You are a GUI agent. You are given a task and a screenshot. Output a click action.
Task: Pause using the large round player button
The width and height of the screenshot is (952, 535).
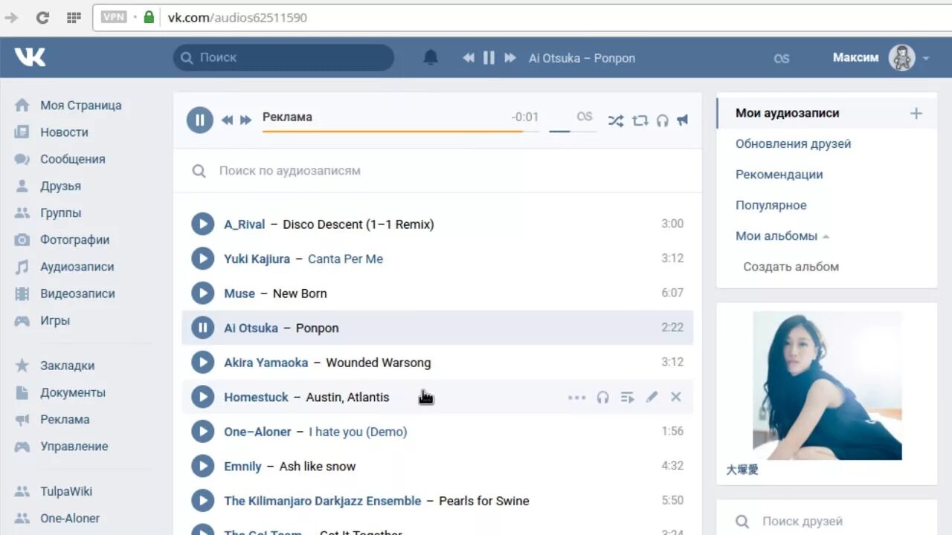coord(199,120)
